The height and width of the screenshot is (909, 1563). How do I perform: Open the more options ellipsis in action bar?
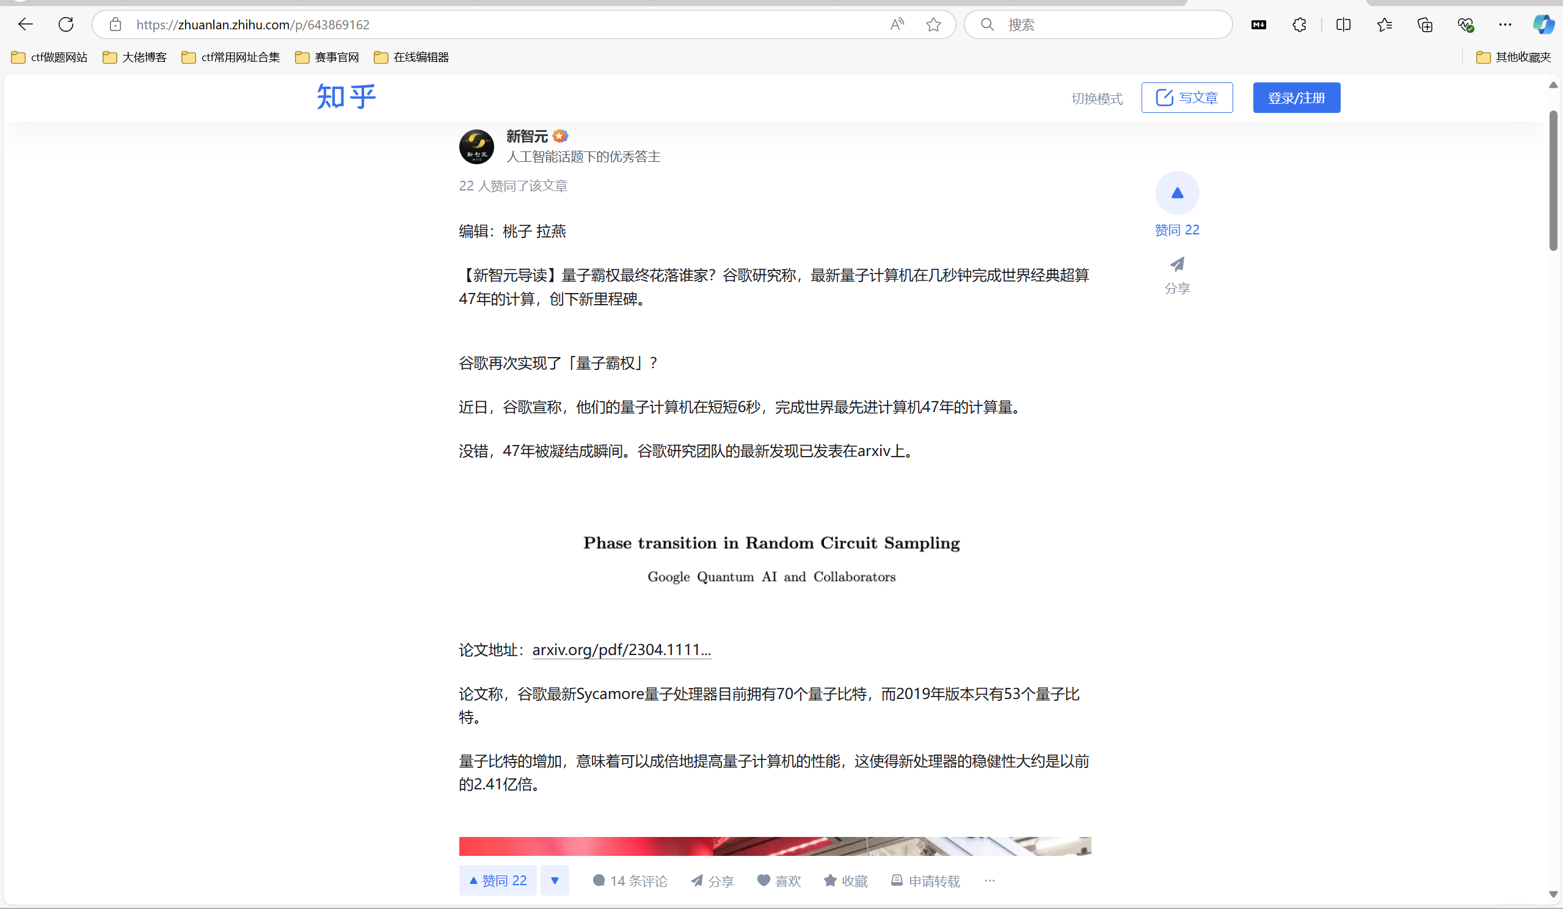989,880
